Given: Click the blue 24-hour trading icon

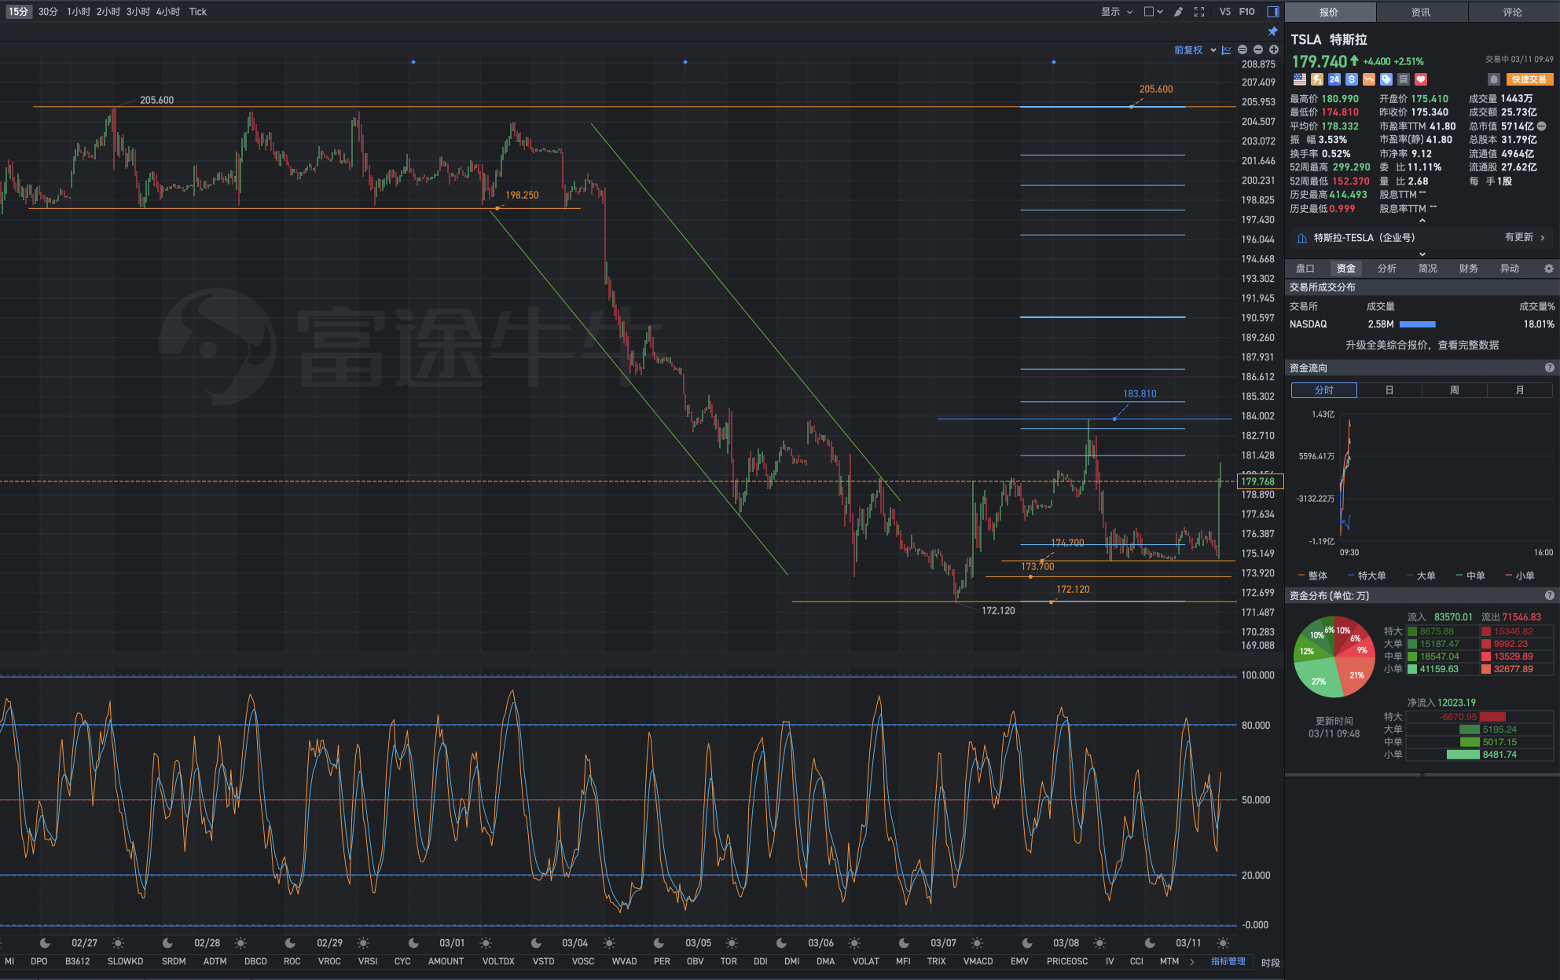Looking at the screenshot, I should click(1334, 79).
